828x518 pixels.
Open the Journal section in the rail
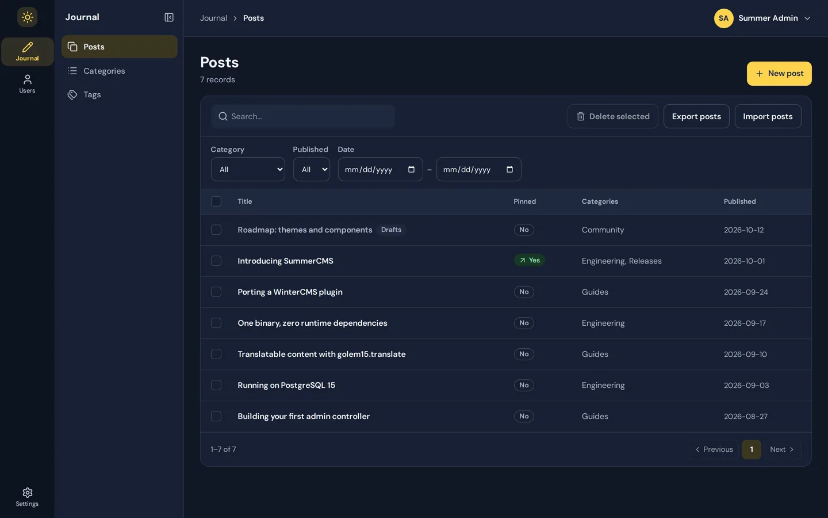click(27, 52)
